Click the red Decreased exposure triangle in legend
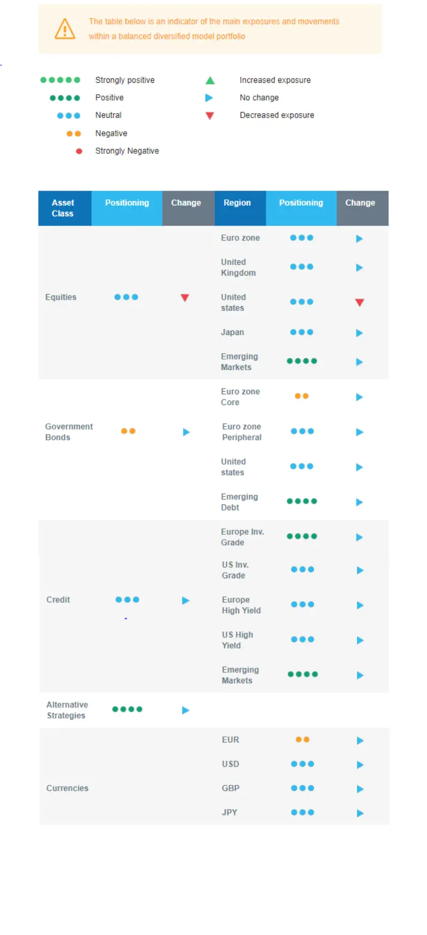 [x=210, y=115]
